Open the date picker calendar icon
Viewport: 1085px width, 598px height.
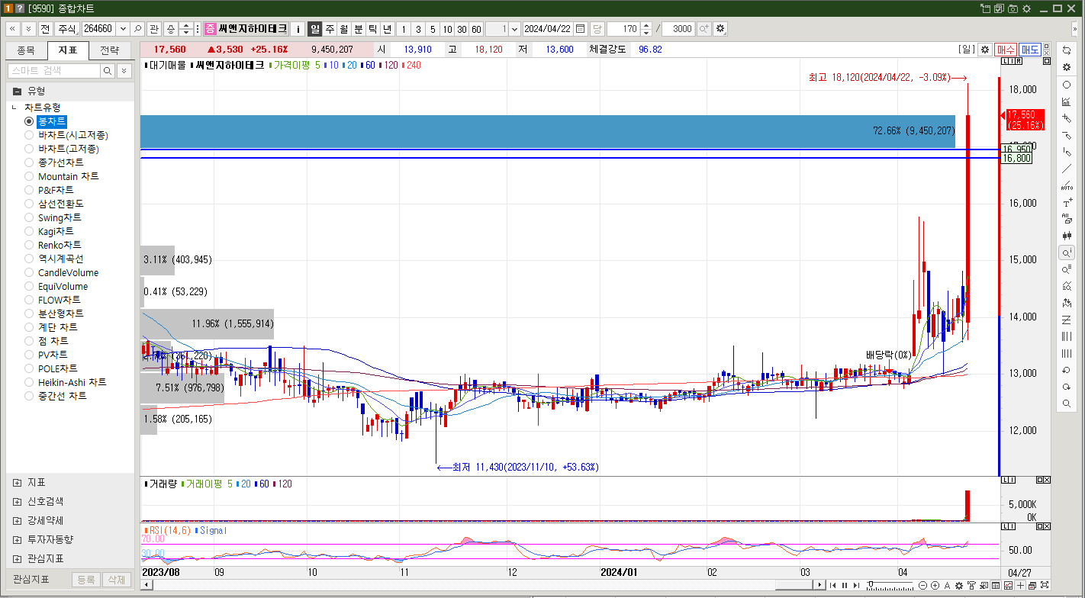[x=580, y=29]
